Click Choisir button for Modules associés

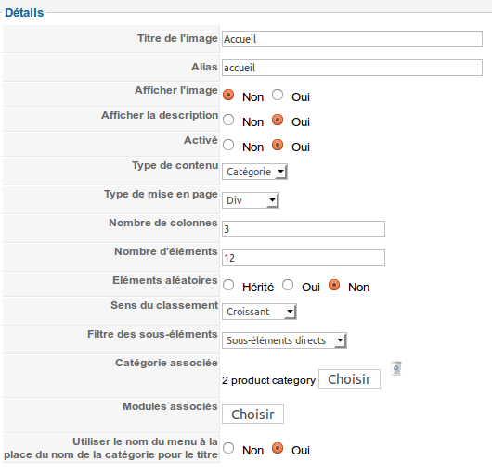click(x=252, y=414)
